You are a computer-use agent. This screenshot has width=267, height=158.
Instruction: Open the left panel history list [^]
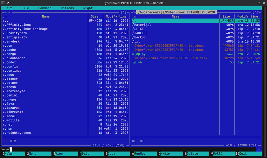point(124,12)
